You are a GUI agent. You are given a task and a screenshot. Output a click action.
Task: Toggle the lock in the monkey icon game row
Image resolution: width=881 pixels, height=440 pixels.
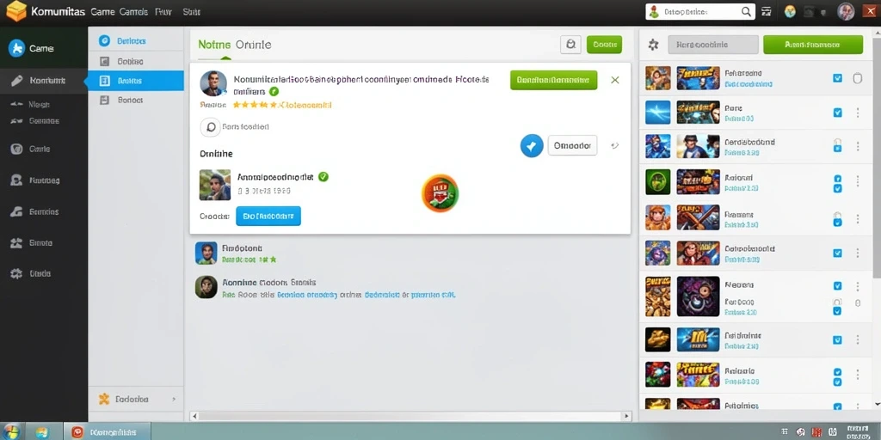837,217
